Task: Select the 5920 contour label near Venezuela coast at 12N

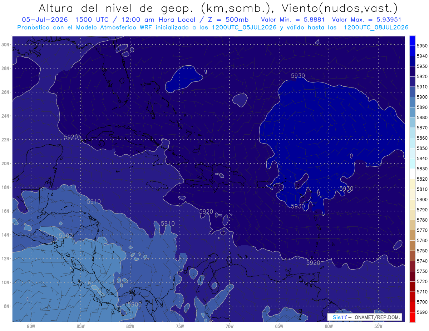Action: pyautogui.click(x=313, y=263)
